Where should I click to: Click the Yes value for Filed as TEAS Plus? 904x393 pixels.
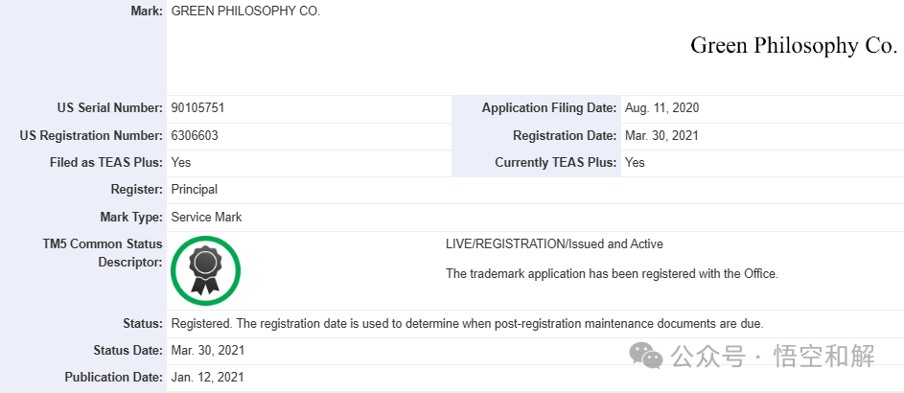click(180, 163)
